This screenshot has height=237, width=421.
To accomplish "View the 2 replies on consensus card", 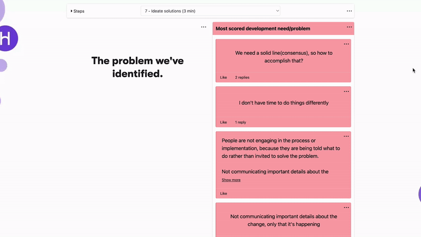I will point(242,77).
